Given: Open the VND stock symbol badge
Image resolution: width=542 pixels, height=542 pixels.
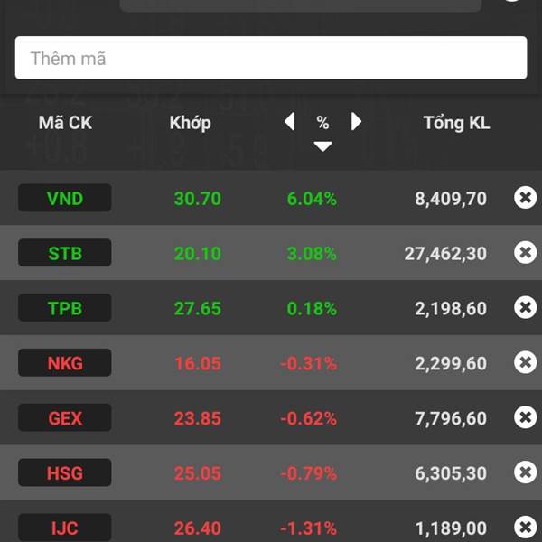Looking at the screenshot, I should coord(65,198).
